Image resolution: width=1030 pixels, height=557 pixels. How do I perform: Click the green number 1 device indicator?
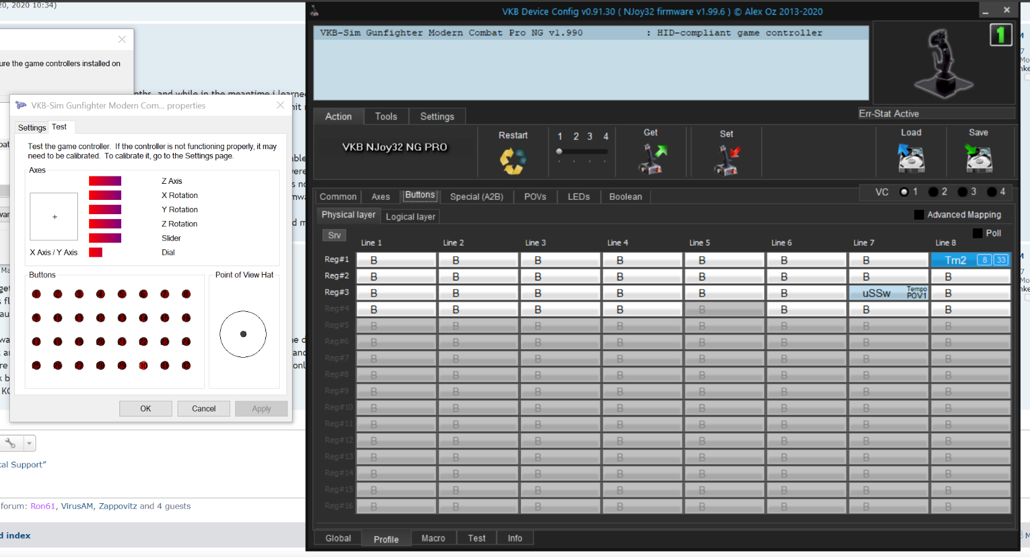[1000, 35]
